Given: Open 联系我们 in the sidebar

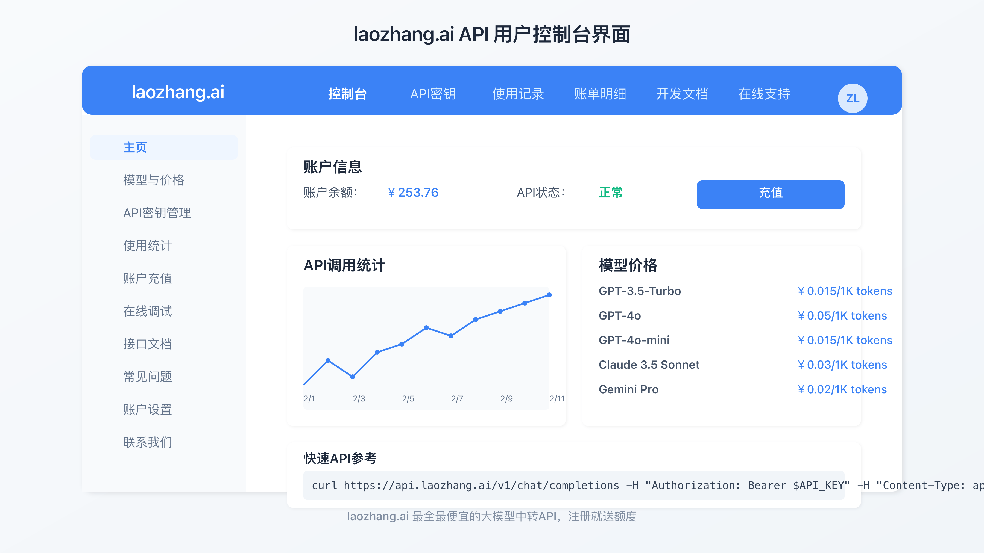Looking at the screenshot, I should (147, 443).
